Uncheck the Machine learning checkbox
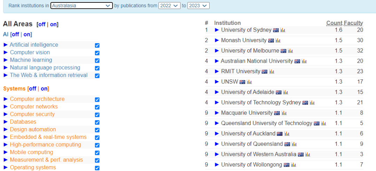This screenshot has height=171, width=376. pos(97,61)
